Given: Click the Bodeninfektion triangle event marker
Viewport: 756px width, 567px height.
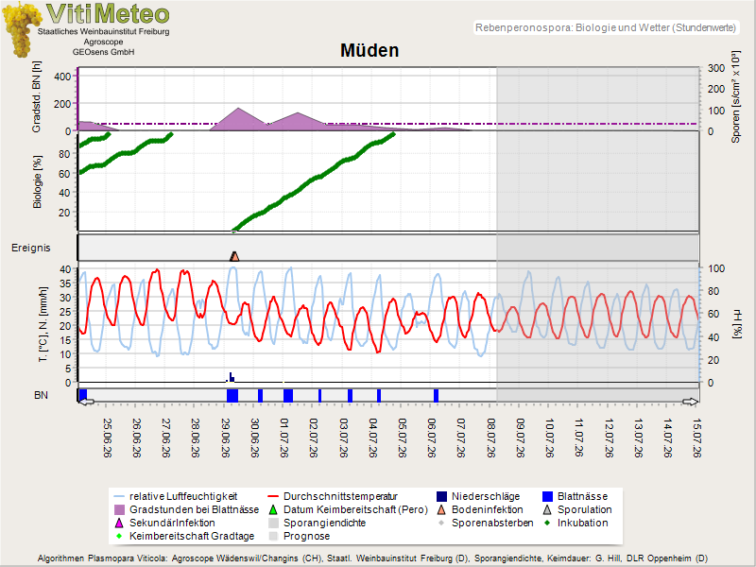Looking at the screenshot, I should [x=234, y=256].
